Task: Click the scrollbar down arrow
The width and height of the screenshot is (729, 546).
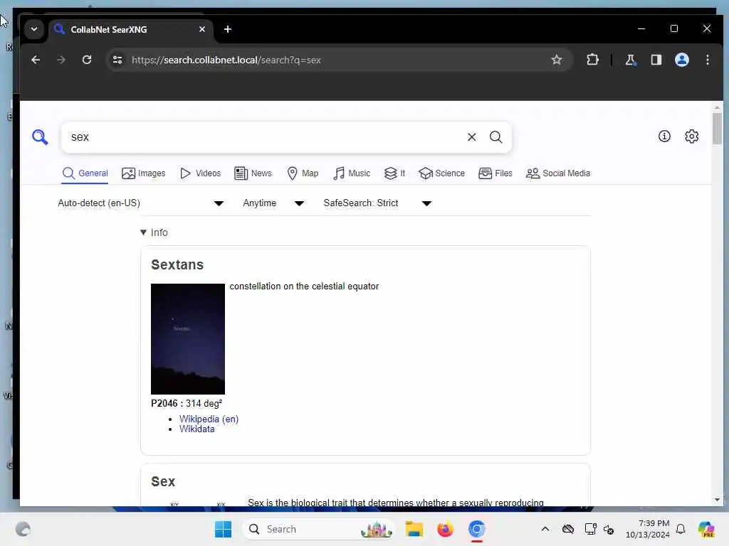Action: coord(717,500)
